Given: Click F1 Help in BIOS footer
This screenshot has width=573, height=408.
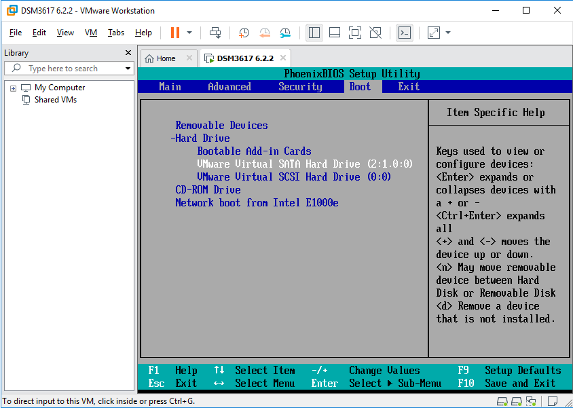Looking at the screenshot, I should coord(173,371).
